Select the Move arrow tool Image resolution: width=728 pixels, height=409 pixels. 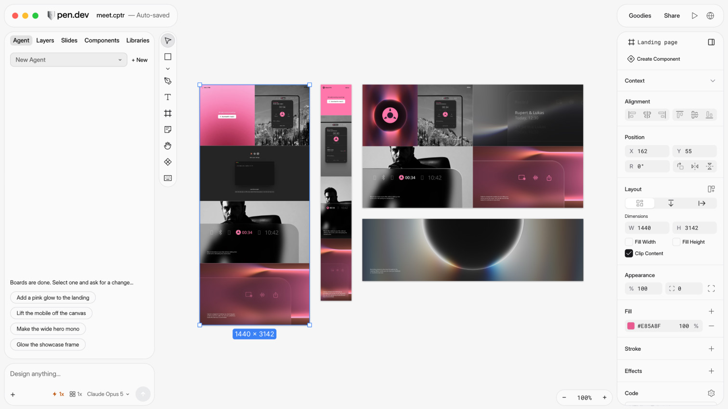168,41
